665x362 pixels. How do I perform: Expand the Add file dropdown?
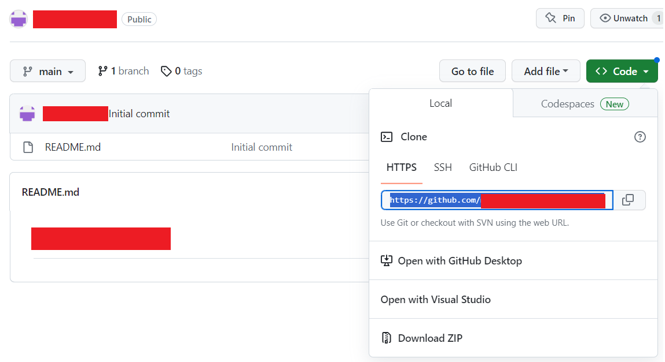point(546,71)
